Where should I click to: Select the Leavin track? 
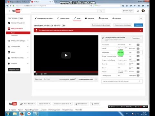122,68
